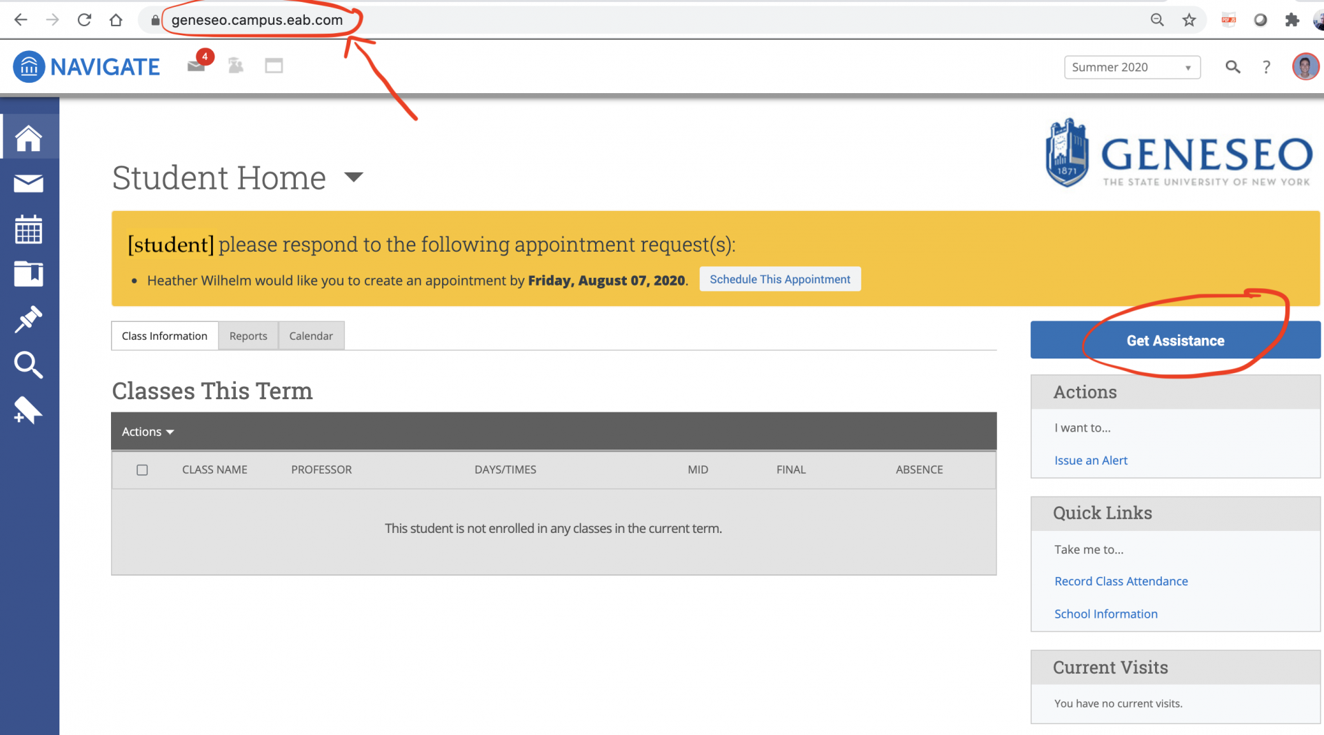Tick the select-all classes checkbox

coord(142,470)
